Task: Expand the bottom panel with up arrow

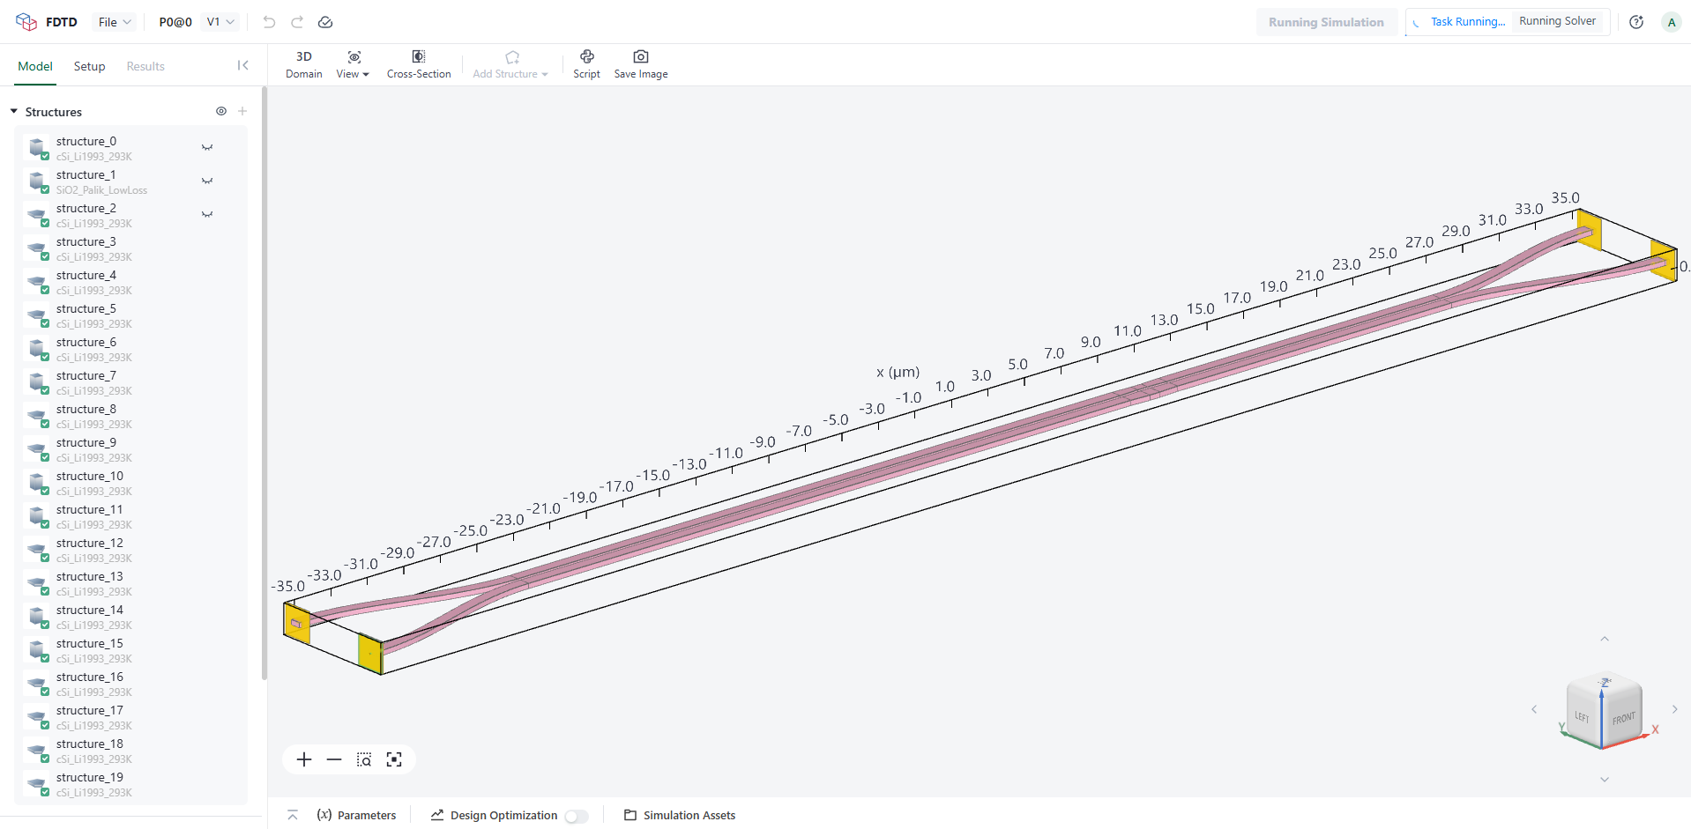Action: coord(293,815)
